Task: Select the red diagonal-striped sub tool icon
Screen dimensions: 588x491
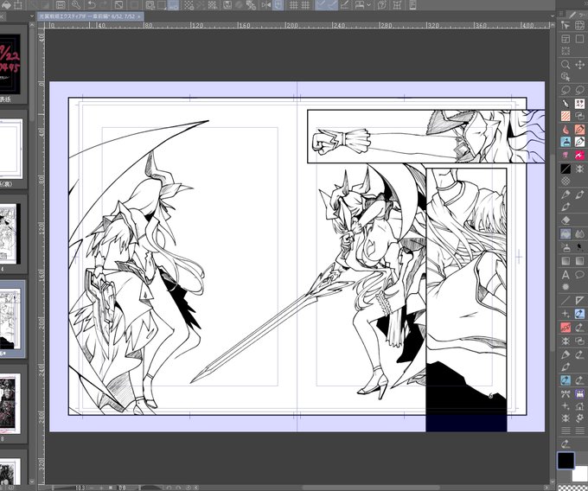Action: [x=566, y=117]
